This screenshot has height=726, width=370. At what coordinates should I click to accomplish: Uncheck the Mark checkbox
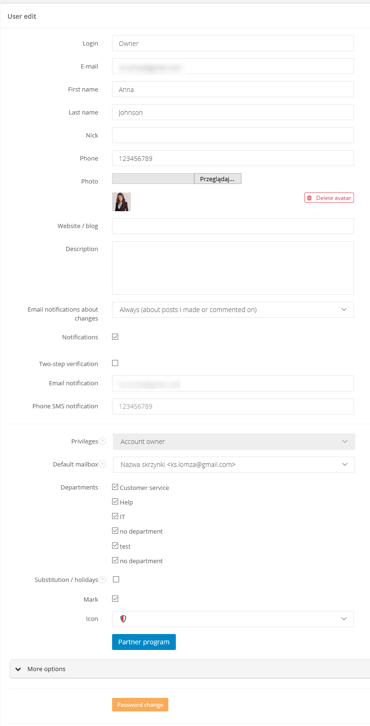[115, 599]
